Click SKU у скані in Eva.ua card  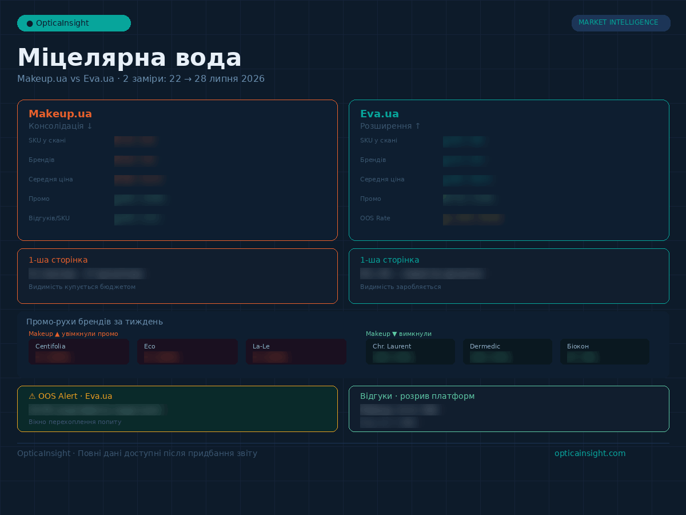coord(378,140)
